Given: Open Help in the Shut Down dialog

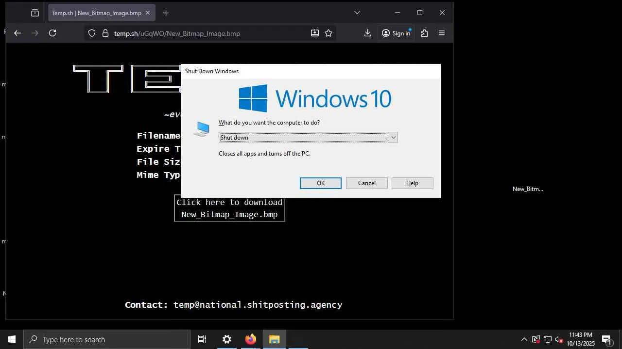Looking at the screenshot, I should (413, 183).
